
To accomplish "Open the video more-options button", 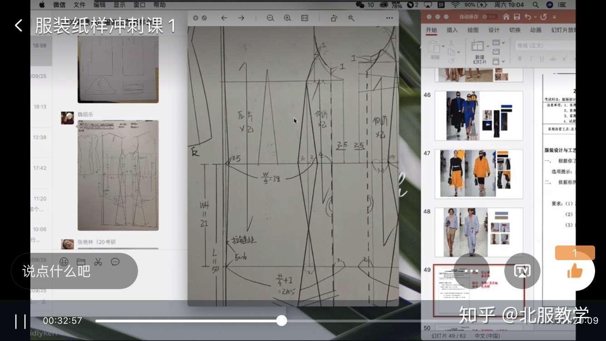I will click(x=471, y=271).
